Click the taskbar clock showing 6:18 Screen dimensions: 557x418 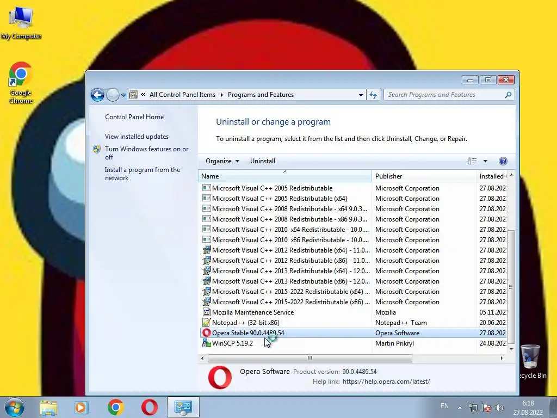[528, 408]
